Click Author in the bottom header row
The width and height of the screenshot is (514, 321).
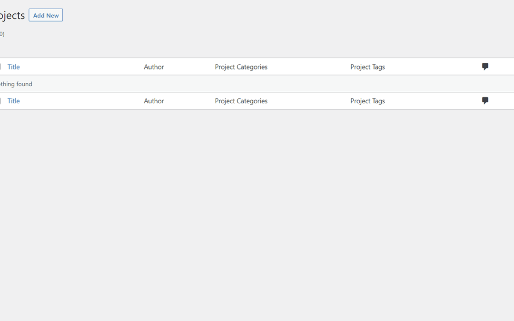(154, 101)
